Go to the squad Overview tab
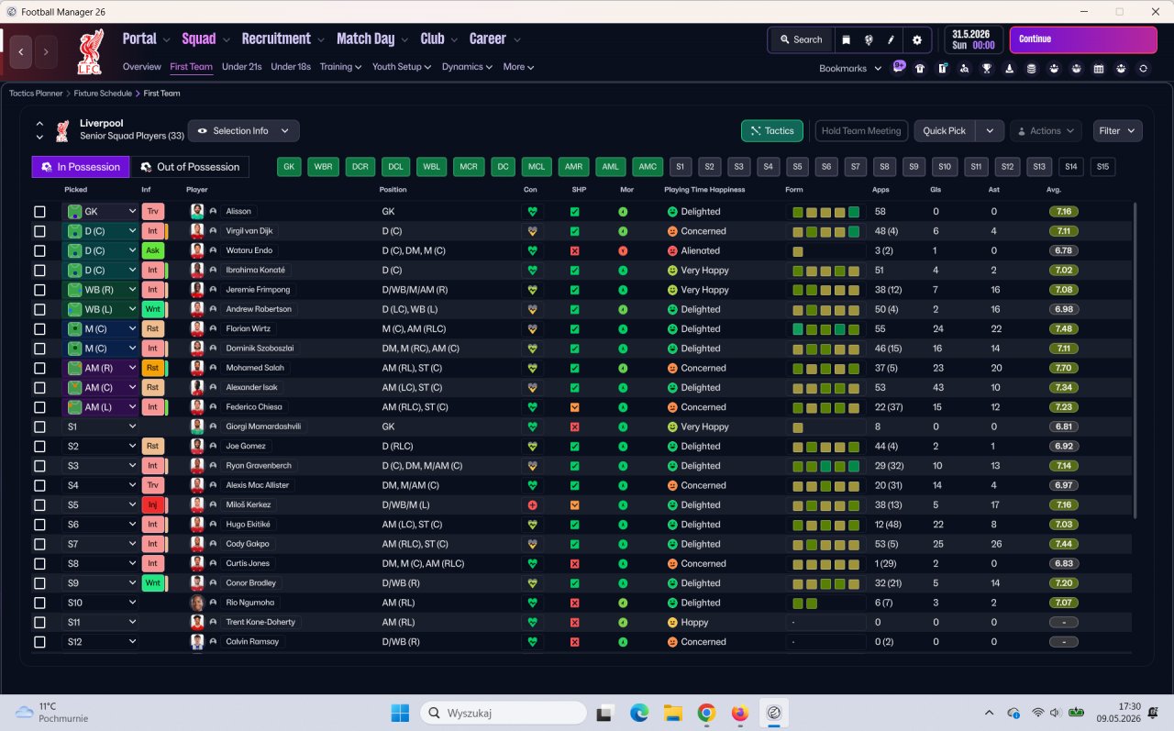Image resolution: width=1174 pixels, height=731 pixels. coord(142,67)
